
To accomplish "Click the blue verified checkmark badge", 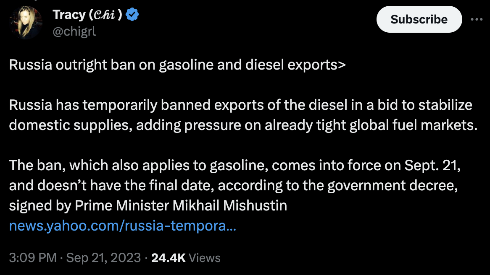I will point(133,16).
